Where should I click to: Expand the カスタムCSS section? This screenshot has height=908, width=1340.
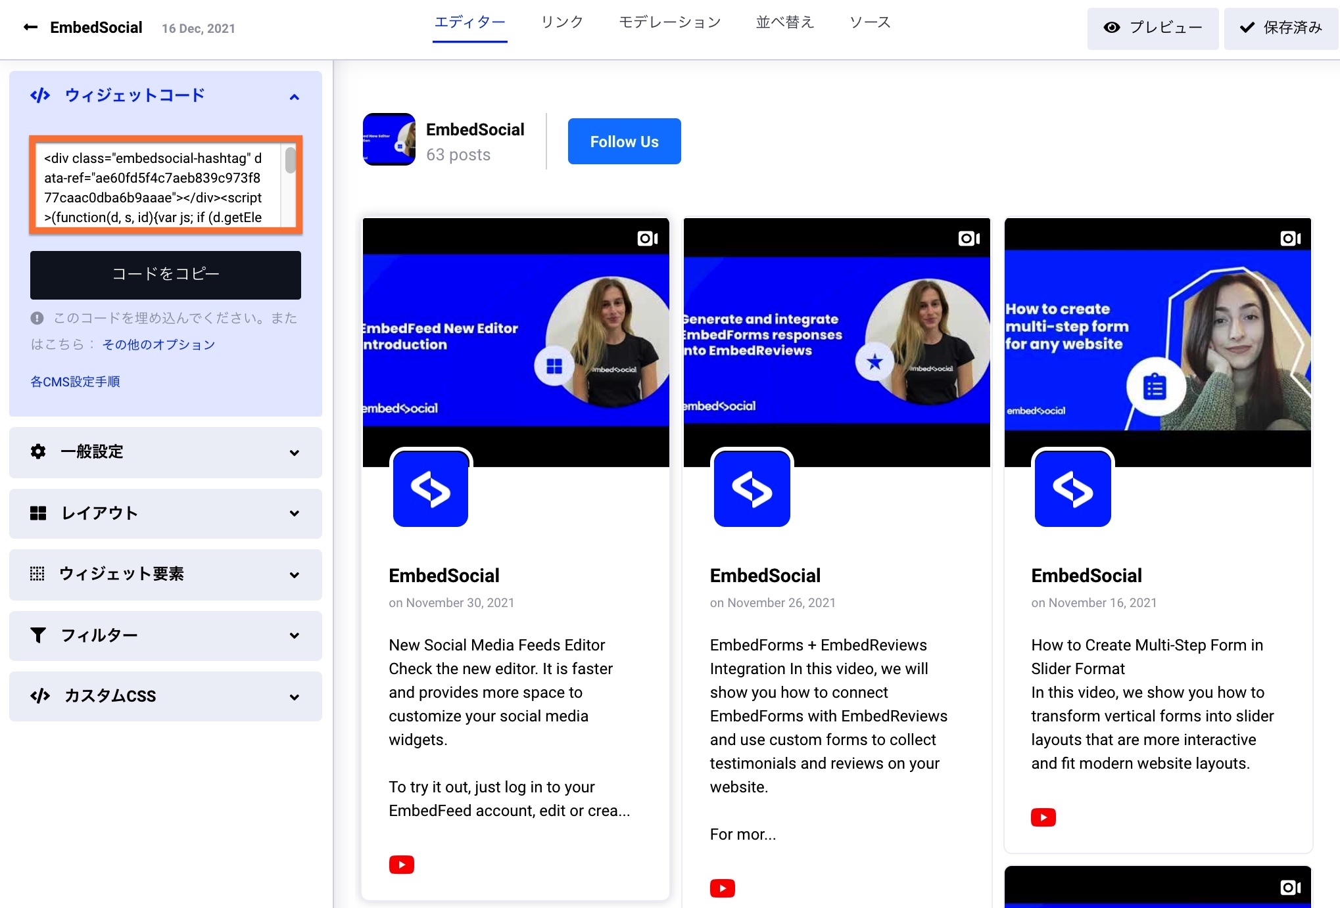[166, 696]
